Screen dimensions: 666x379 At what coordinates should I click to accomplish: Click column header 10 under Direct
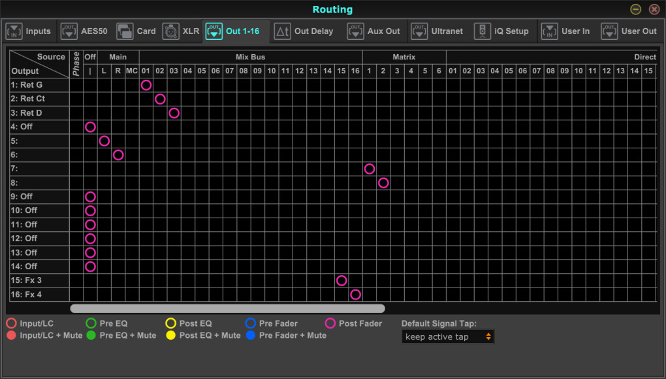[579, 71]
